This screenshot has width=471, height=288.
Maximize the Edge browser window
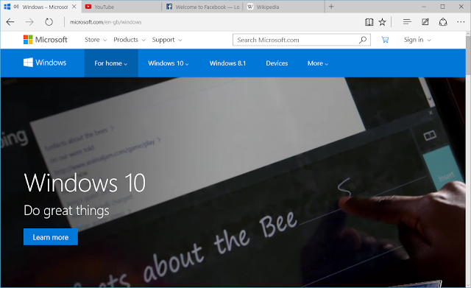tap(442, 7)
